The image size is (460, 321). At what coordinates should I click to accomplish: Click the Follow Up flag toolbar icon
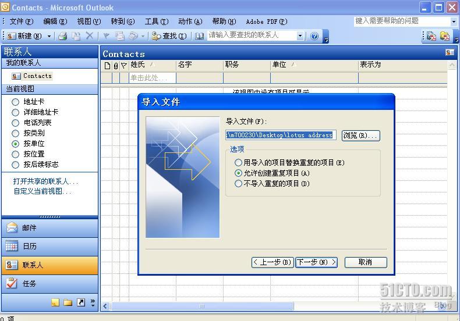(x=107, y=36)
